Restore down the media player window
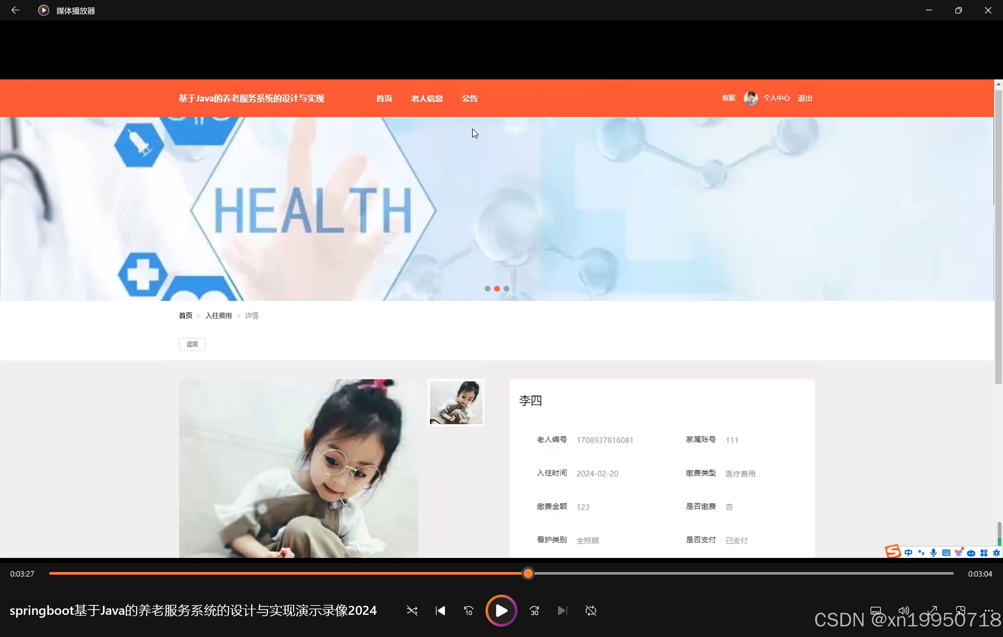 click(958, 10)
